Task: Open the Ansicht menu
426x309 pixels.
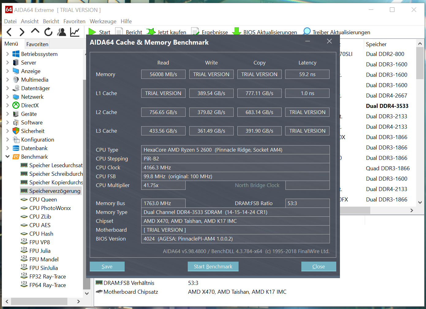Action: click(30, 21)
